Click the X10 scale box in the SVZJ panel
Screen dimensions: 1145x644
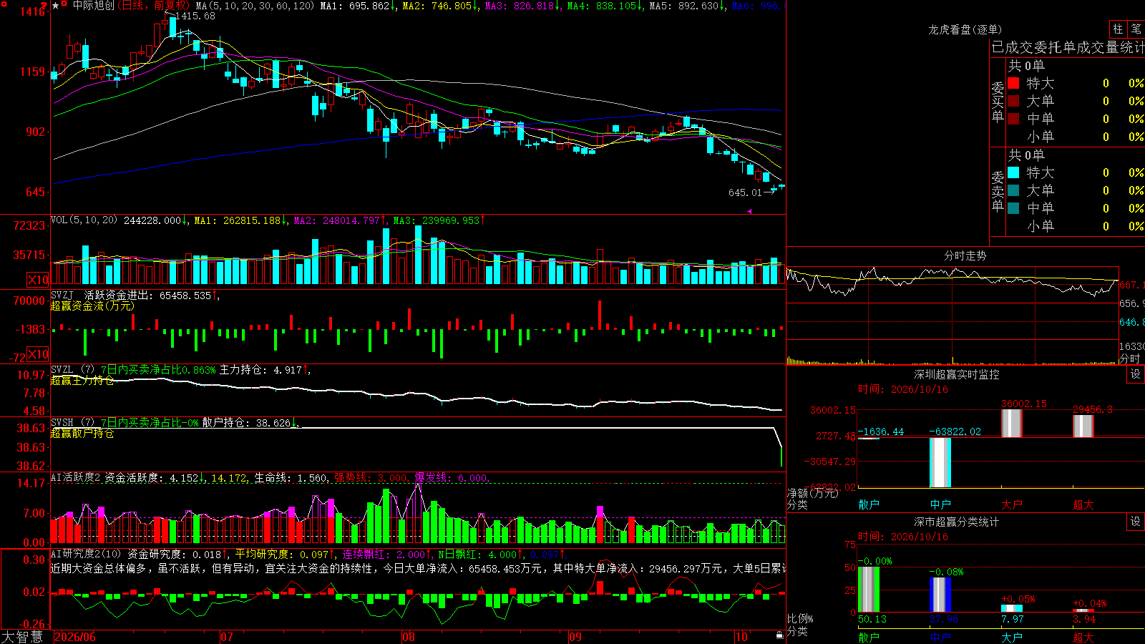38,354
